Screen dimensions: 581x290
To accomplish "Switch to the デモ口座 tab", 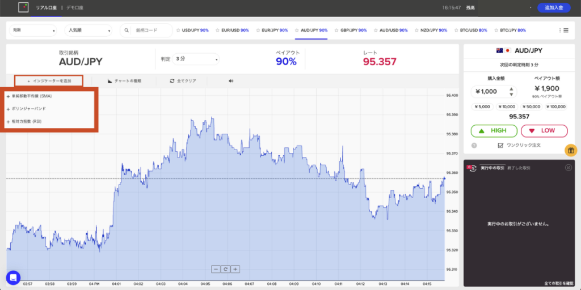I will tap(77, 7).
